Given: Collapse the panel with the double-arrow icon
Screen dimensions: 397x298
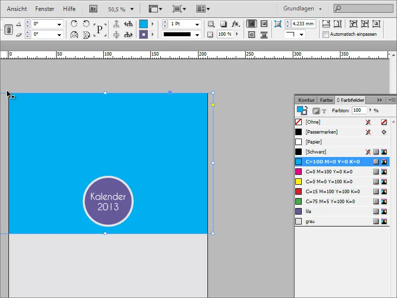Looking at the screenshot, I should point(380,100).
